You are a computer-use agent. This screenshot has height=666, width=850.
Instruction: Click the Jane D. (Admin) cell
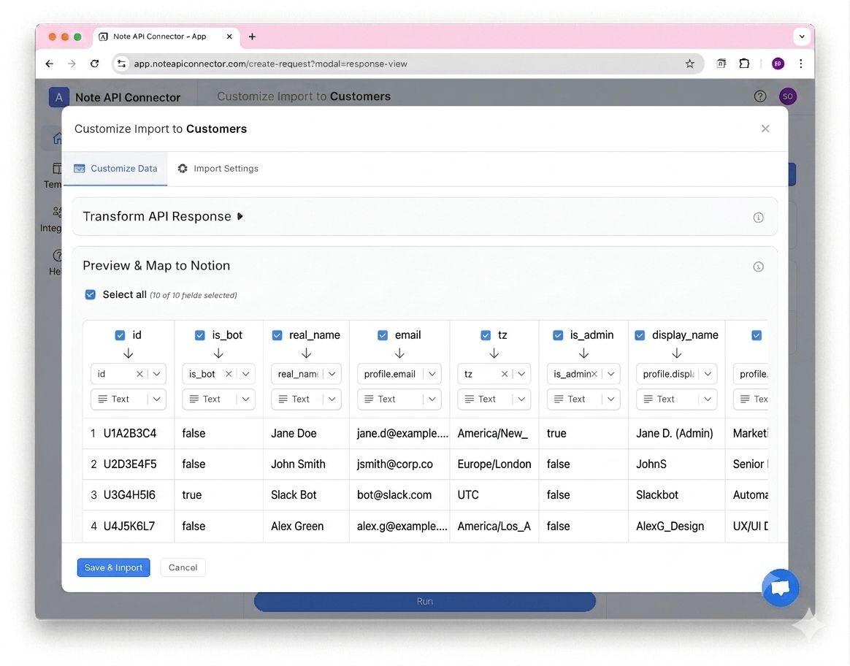click(x=674, y=434)
